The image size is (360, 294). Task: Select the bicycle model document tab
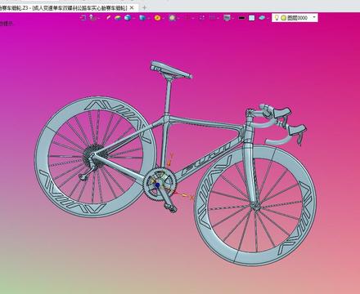pos(64,8)
